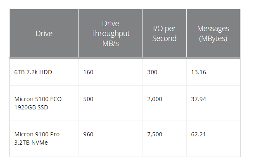Click the 7,500 I/O per second value
The image size is (254, 162).
pyautogui.click(x=155, y=134)
